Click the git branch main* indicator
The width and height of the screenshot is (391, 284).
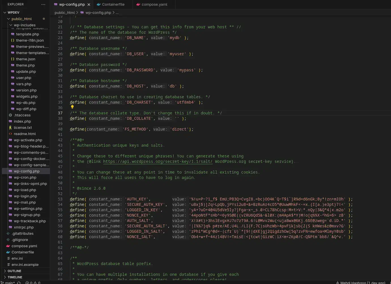click(x=8, y=282)
